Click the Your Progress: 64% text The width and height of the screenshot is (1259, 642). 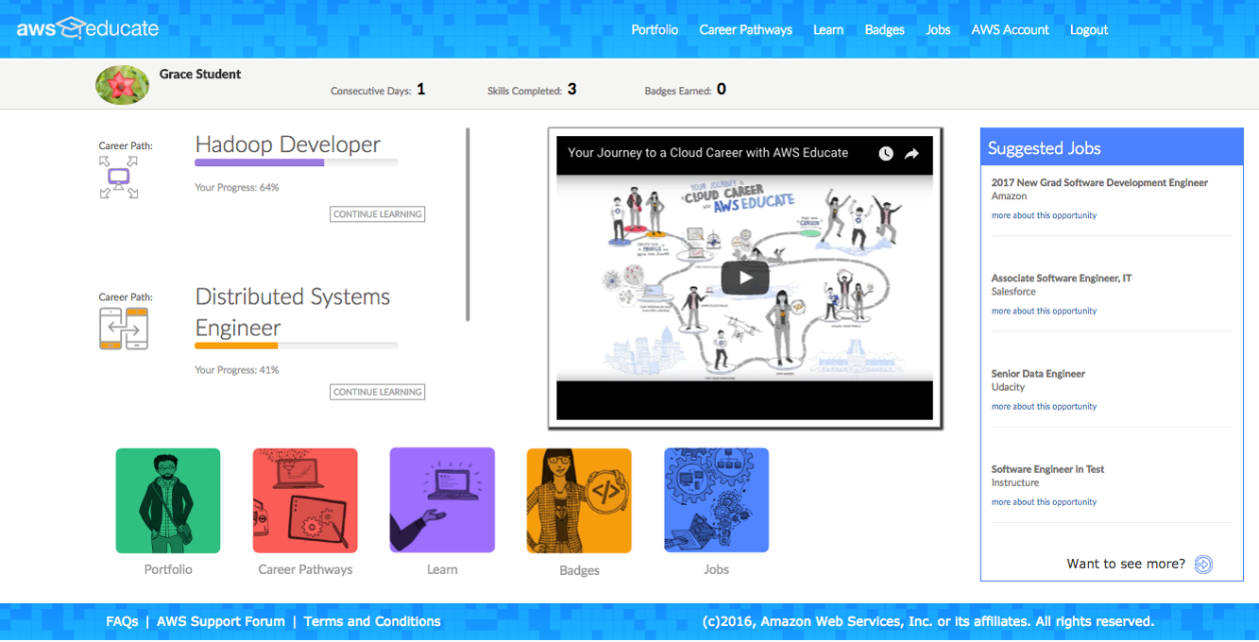point(236,187)
